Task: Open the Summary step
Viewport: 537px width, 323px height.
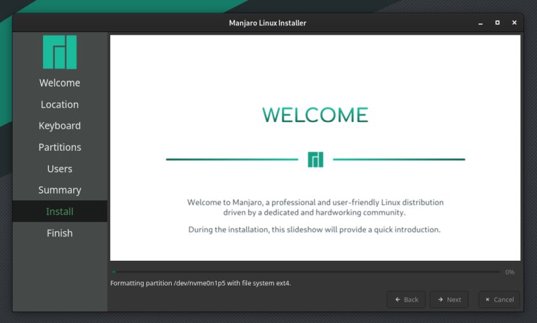Action: click(60, 190)
